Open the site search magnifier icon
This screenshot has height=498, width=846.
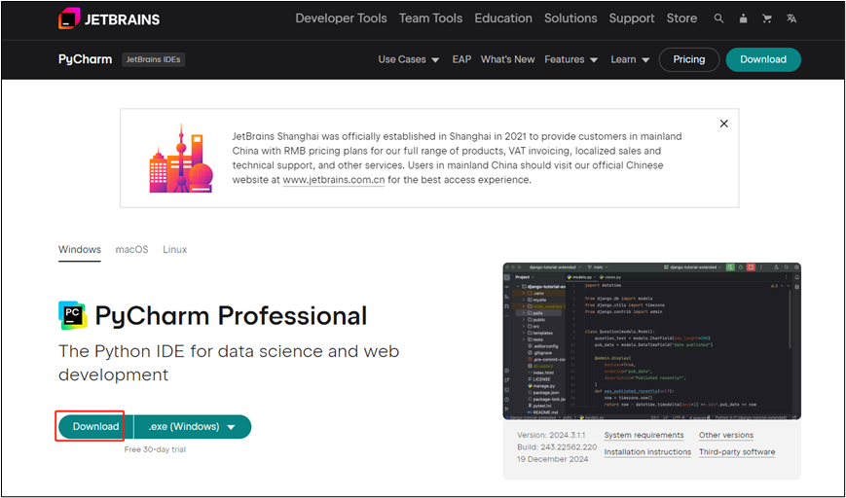(x=718, y=18)
